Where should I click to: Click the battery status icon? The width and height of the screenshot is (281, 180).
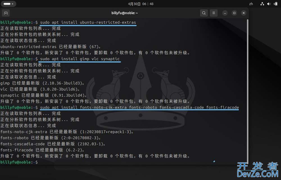[x=276, y=4]
